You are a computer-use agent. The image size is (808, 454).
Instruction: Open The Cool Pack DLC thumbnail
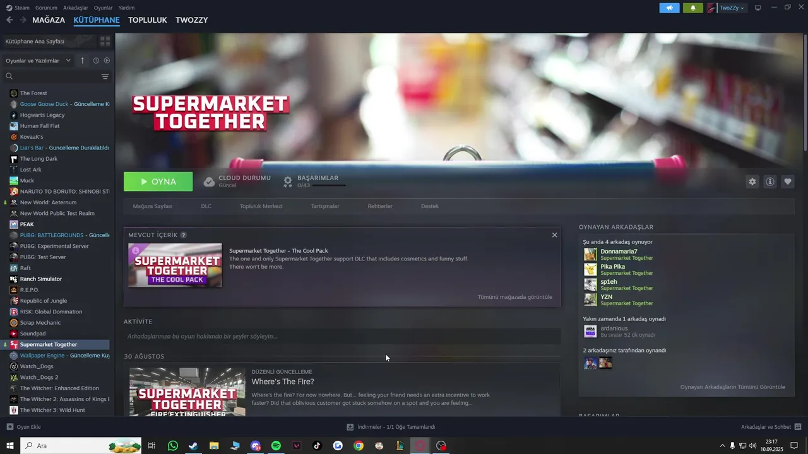[x=175, y=265]
